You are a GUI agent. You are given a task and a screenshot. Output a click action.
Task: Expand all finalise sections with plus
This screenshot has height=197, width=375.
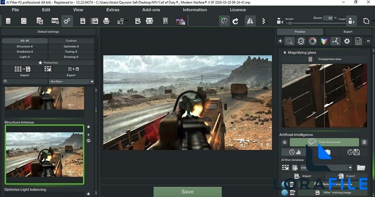(280, 41)
